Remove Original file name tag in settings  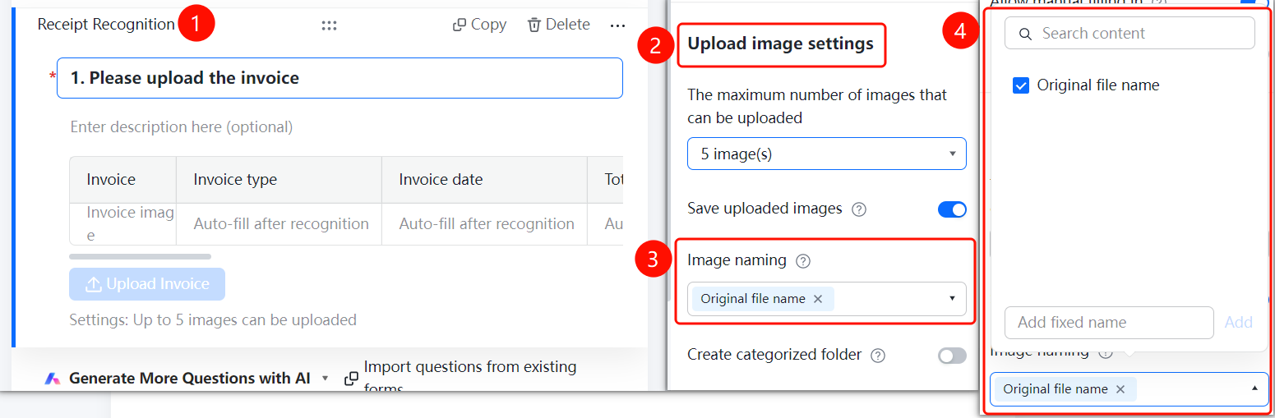coord(818,299)
